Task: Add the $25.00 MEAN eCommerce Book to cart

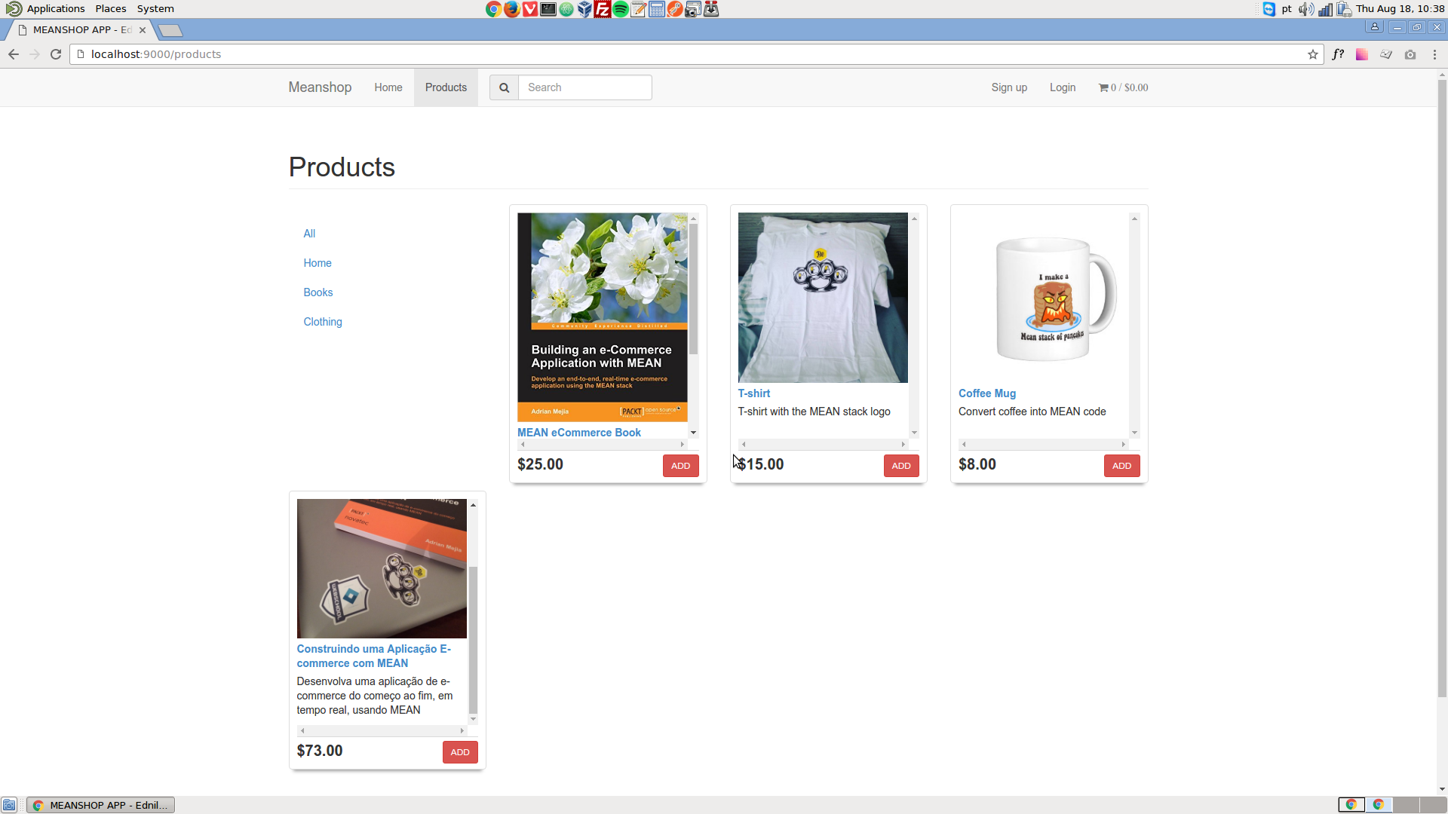Action: (680, 466)
